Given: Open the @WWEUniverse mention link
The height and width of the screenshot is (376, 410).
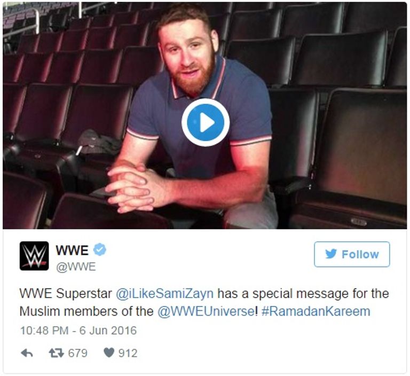Looking at the screenshot, I should [x=205, y=311].
